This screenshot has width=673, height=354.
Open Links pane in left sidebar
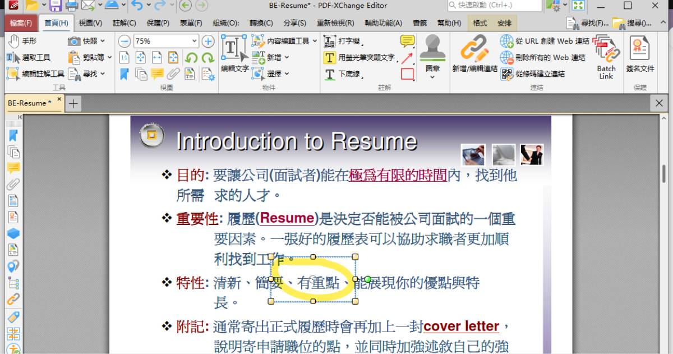[13, 299]
